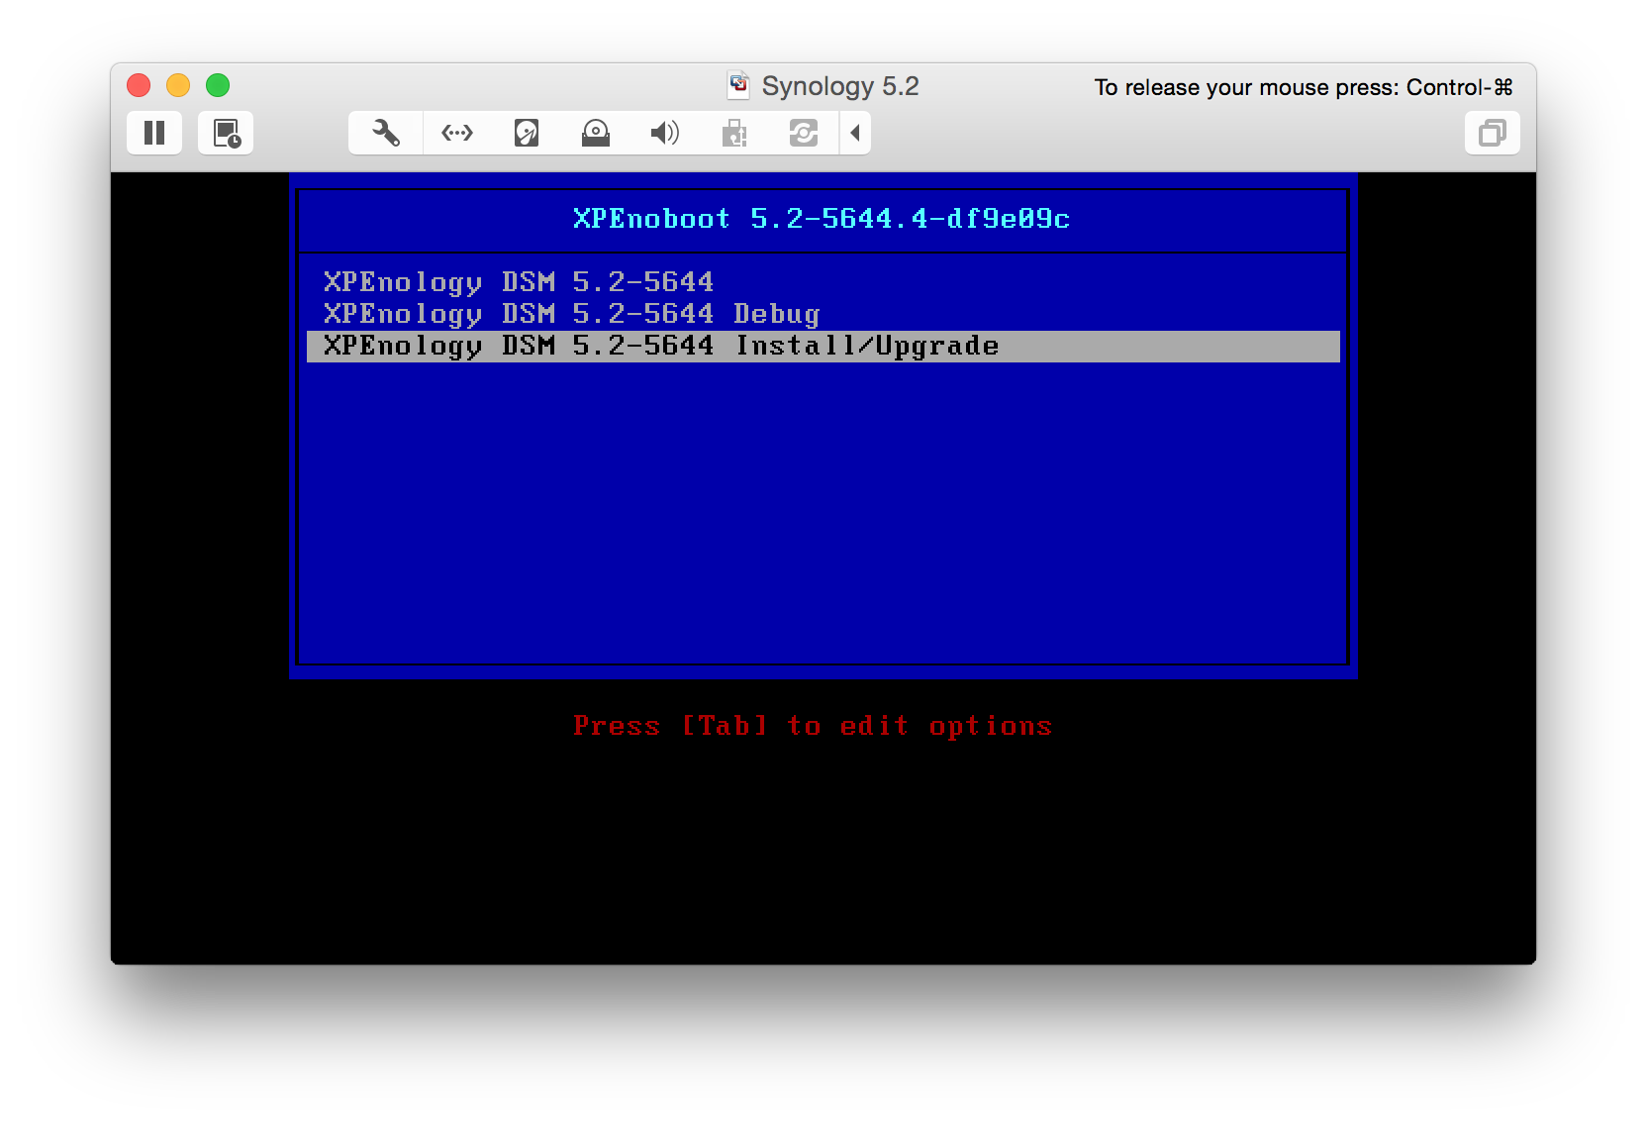Screen dimensions: 1647x1123
Task: Click the hard disk device icon
Action: (x=527, y=133)
